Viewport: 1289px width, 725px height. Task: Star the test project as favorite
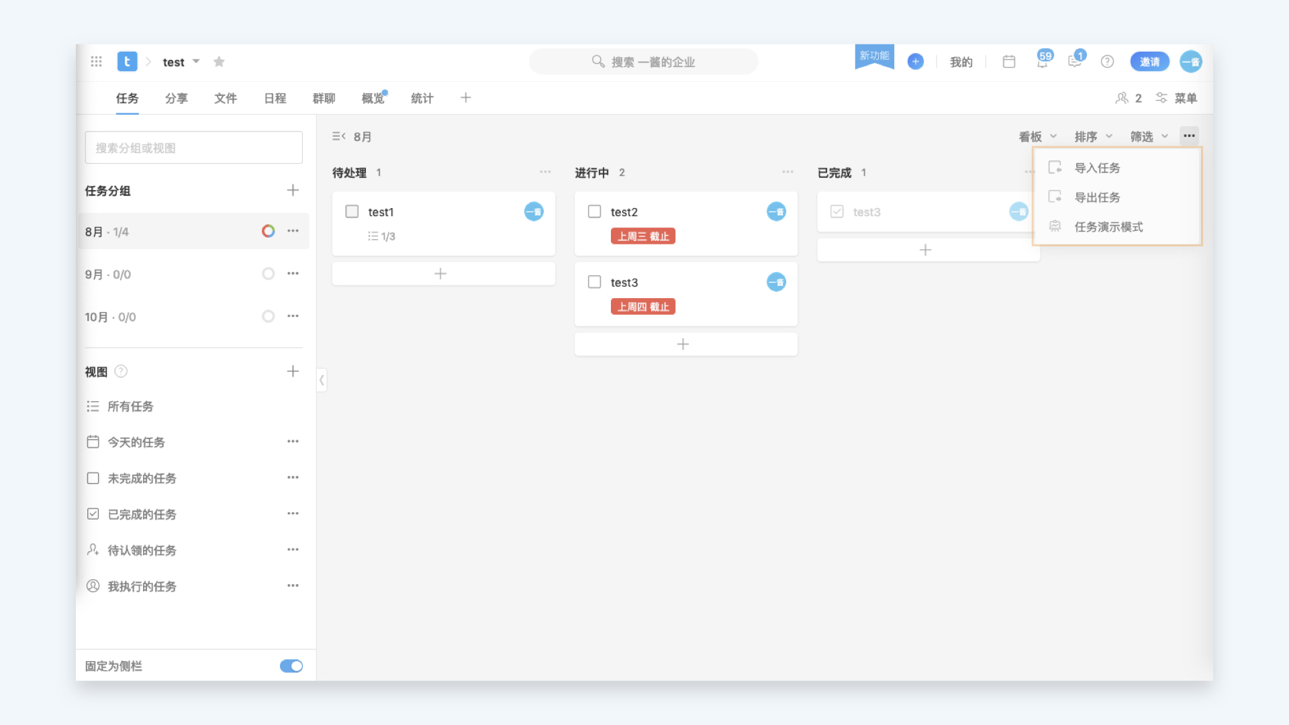219,62
